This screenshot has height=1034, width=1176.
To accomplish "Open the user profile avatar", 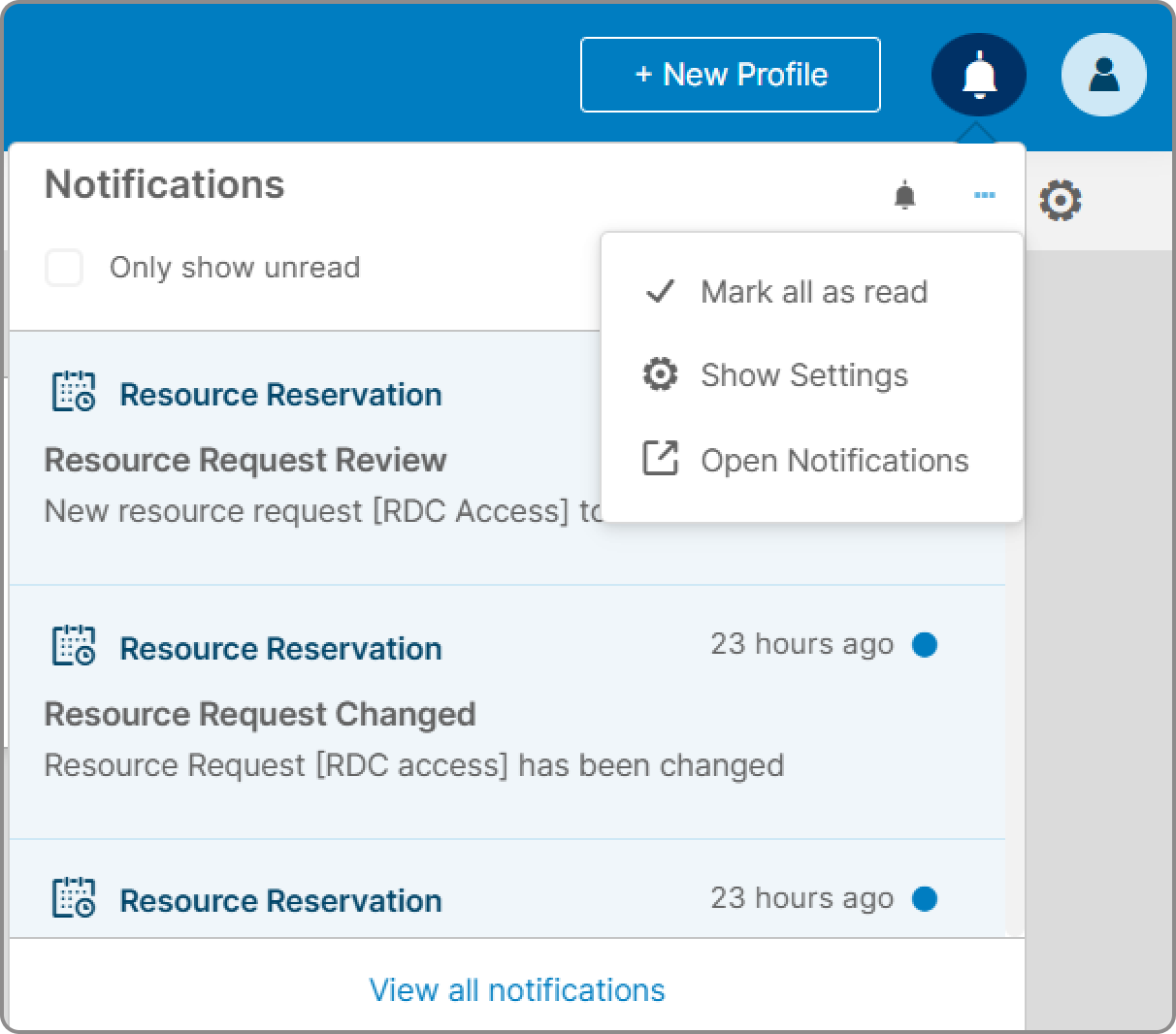I will pos(1104,75).
